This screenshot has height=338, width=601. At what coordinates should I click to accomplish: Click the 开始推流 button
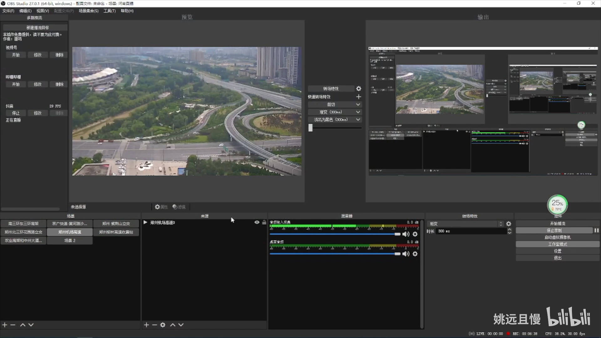tap(557, 223)
